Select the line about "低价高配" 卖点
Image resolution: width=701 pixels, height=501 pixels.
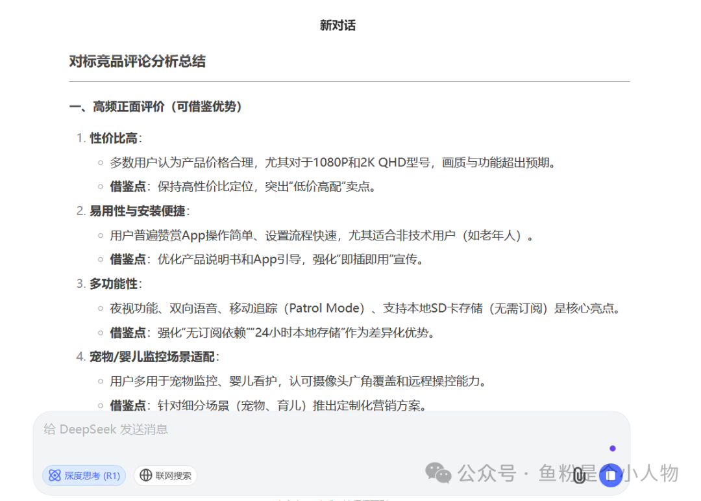(243, 186)
